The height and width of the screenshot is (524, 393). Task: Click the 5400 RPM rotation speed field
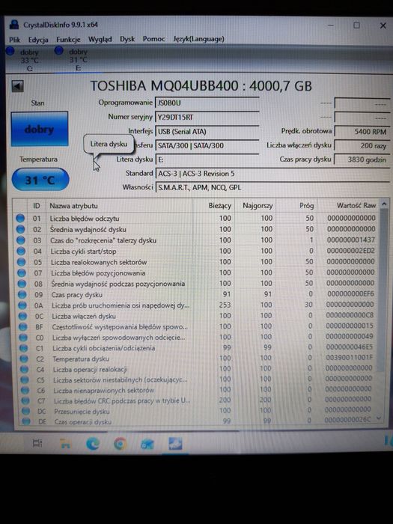coord(362,132)
